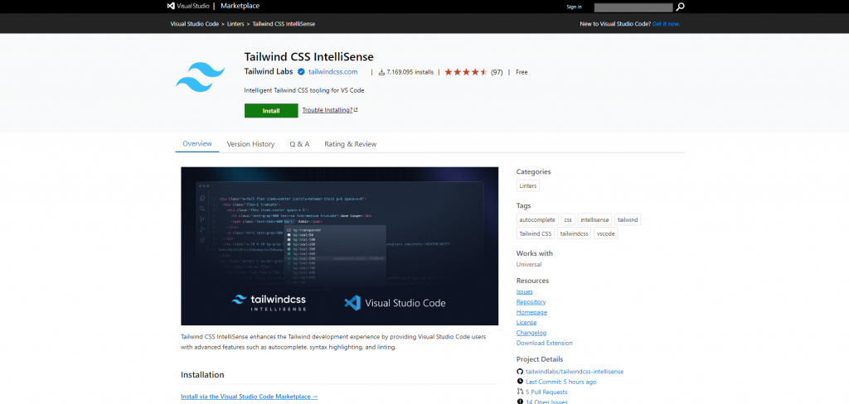
Task: Click the Visual Studio logo
Action: 188,6
